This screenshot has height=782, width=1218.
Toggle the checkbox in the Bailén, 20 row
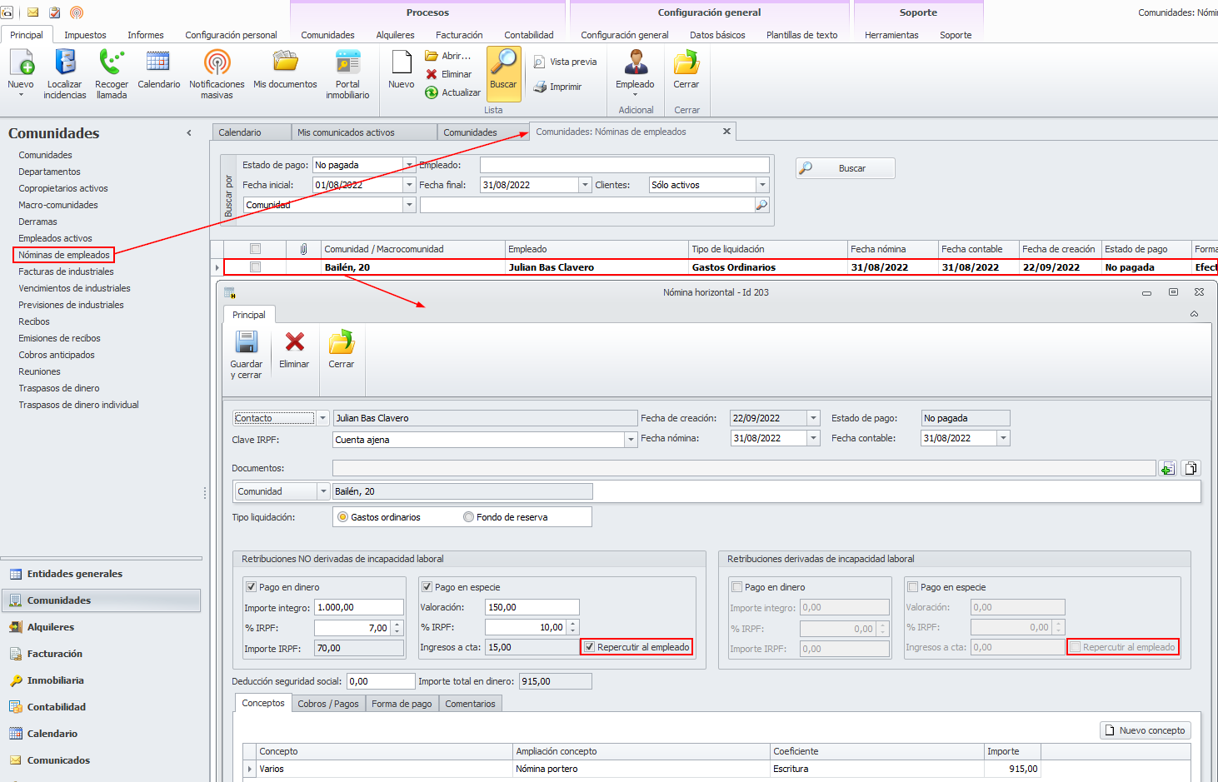pyautogui.click(x=256, y=267)
